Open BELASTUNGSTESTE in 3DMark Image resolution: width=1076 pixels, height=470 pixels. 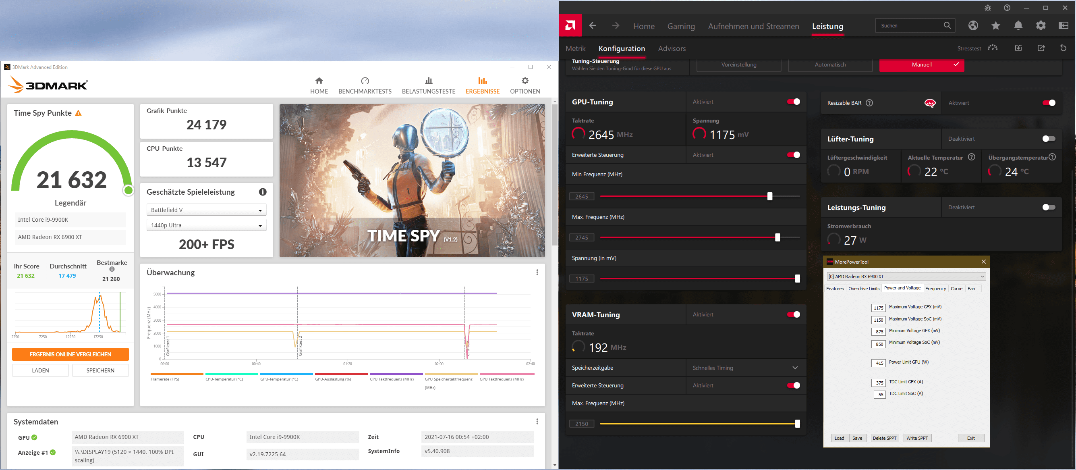[x=429, y=85]
